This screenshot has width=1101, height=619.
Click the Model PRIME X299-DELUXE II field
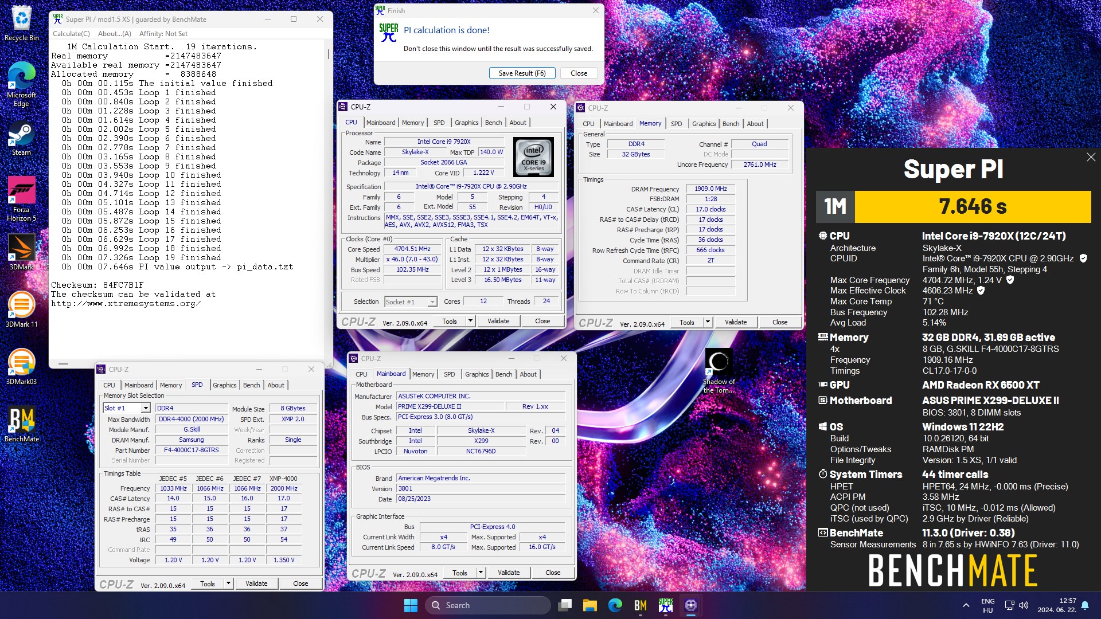pos(450,406)
